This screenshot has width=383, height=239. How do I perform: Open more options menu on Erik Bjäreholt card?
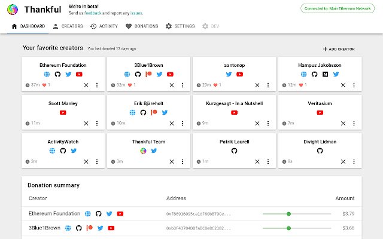pyautogui.click(x=183, y=124)
